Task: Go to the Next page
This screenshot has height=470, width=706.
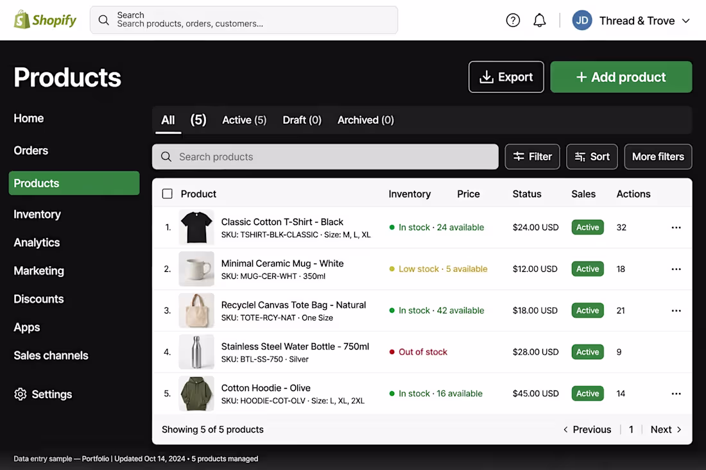Action: [666, 430]
